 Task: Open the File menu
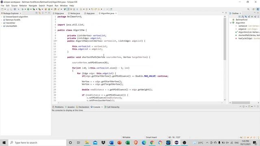2,6
